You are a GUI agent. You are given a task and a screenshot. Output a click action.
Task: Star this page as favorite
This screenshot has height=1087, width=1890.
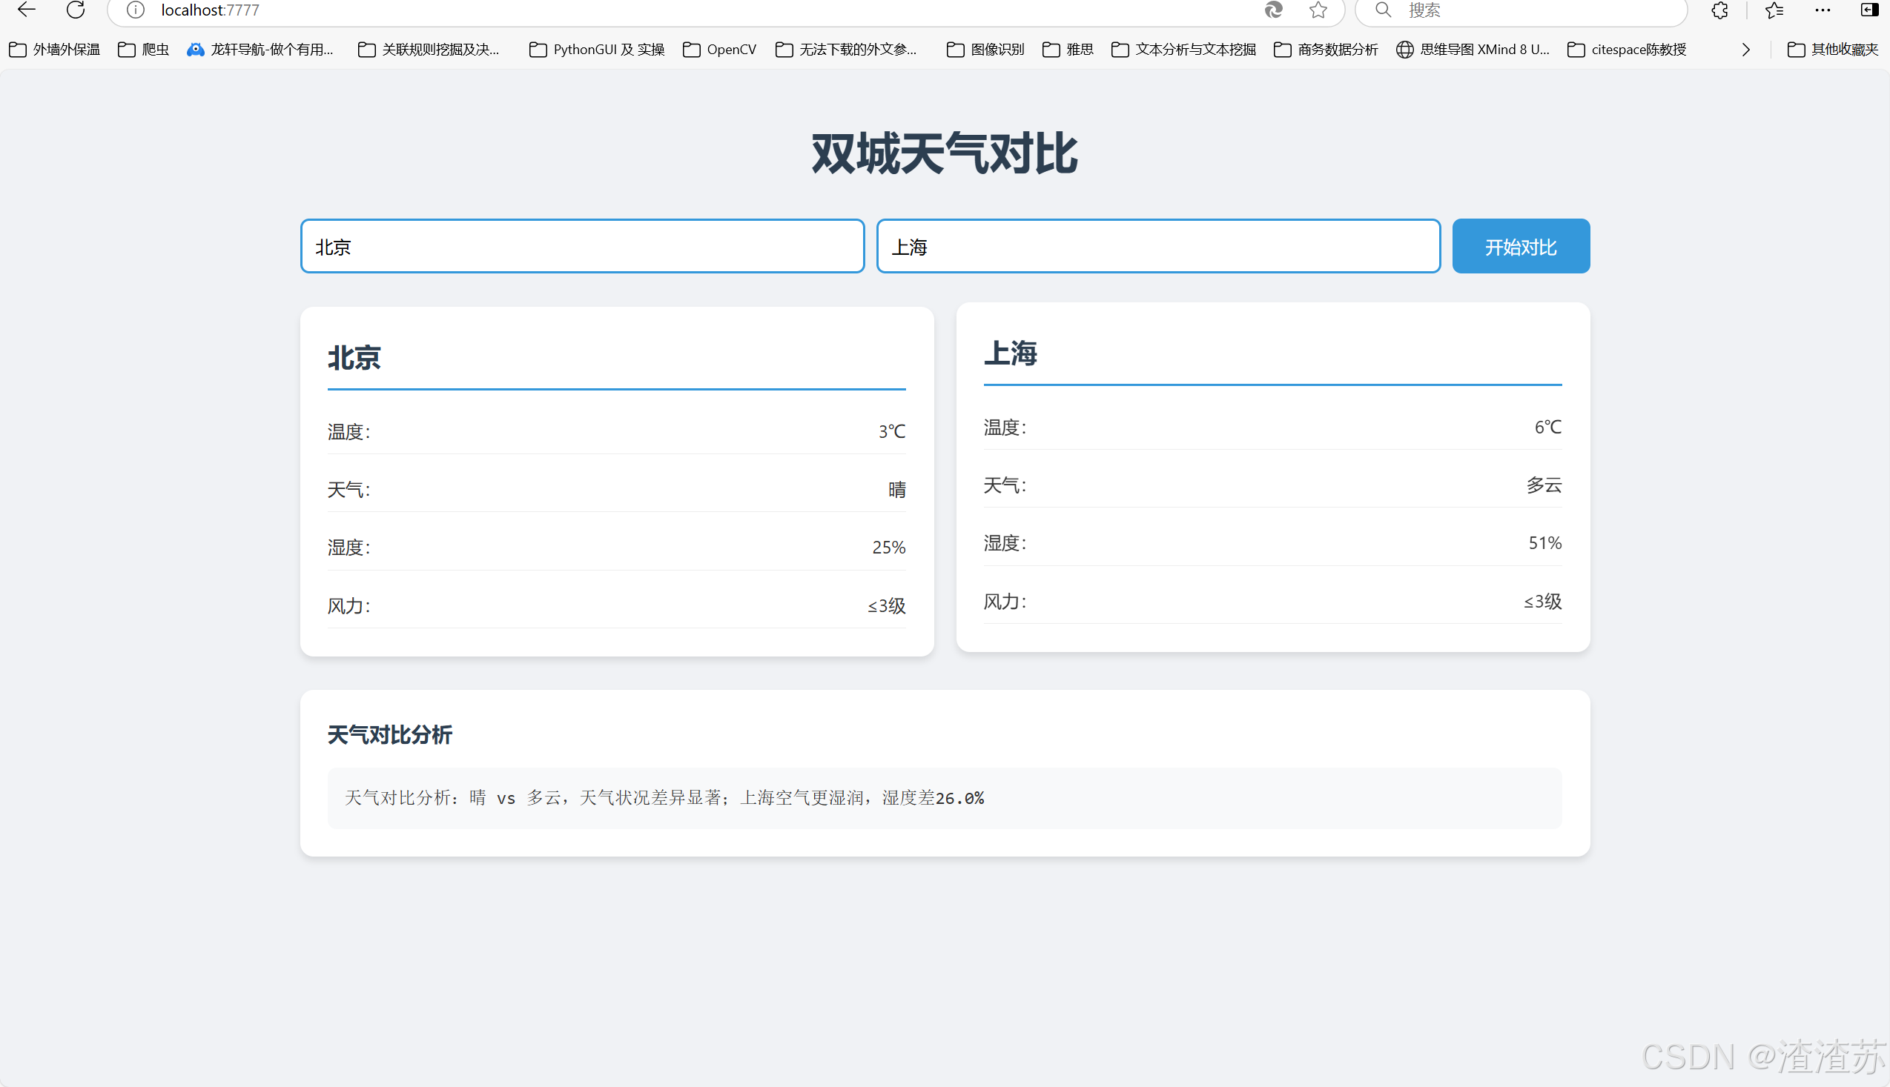pos(1318,10)
